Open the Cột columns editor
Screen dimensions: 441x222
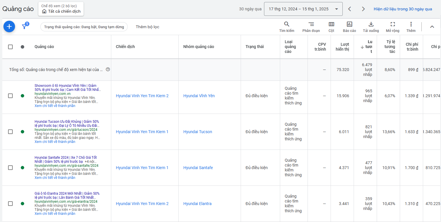tap(331, 27)
